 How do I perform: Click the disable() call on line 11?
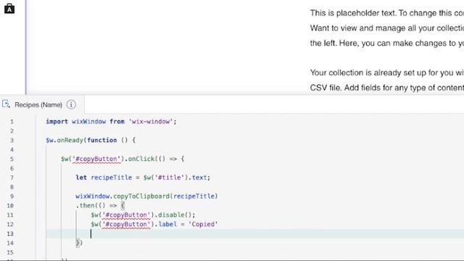coord(175,215)
